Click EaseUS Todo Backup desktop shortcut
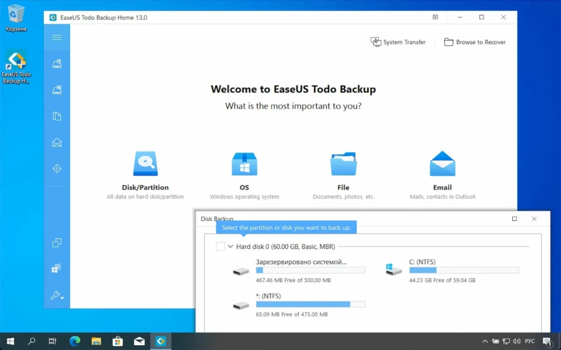The image size is (561, 350). 16,67
